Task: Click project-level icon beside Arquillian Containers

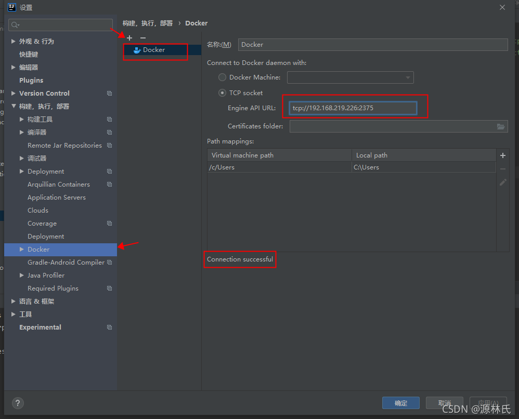Action: [110, 185]
